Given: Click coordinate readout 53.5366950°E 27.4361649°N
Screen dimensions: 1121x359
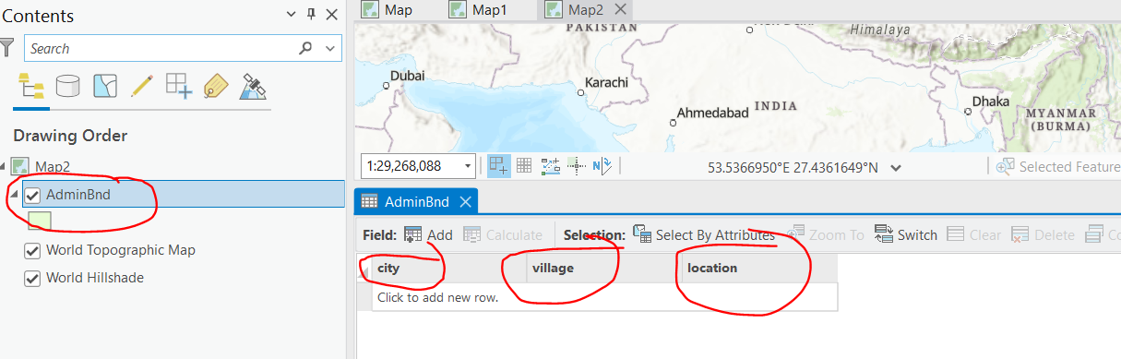Looking at the screenshot, I should (793, 167).
